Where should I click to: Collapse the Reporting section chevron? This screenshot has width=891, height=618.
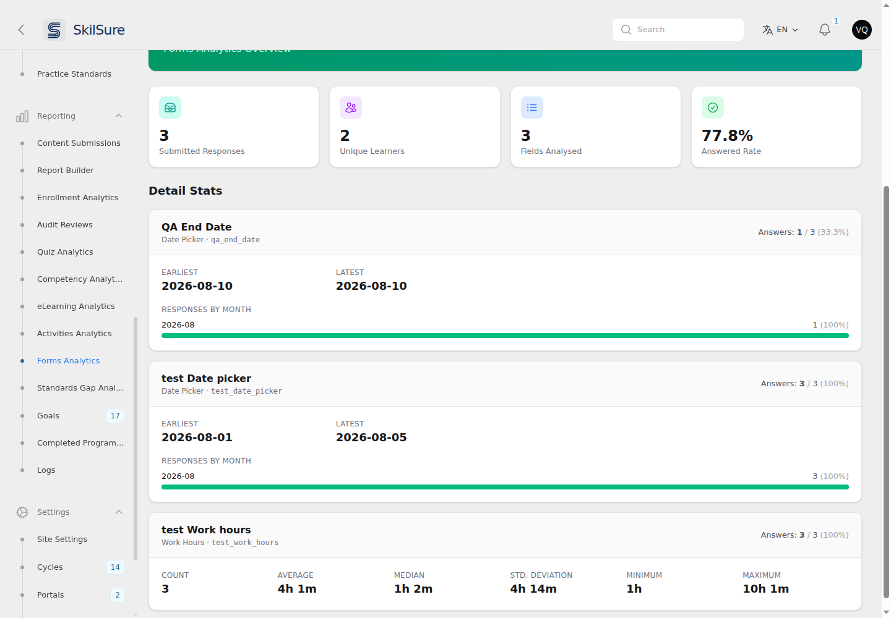pos(119,116)
